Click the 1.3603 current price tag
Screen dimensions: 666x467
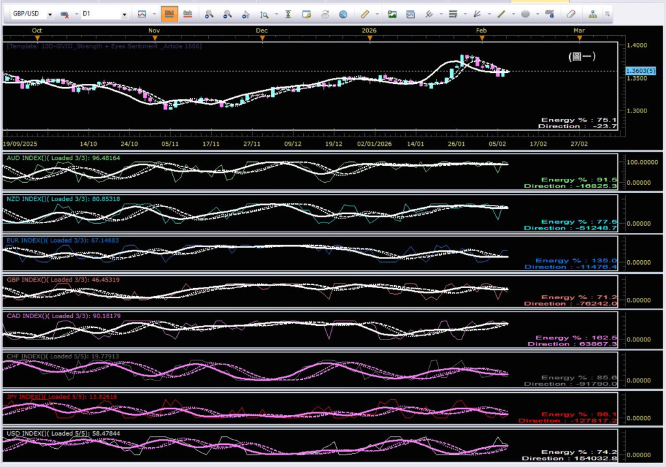(639, 70)
